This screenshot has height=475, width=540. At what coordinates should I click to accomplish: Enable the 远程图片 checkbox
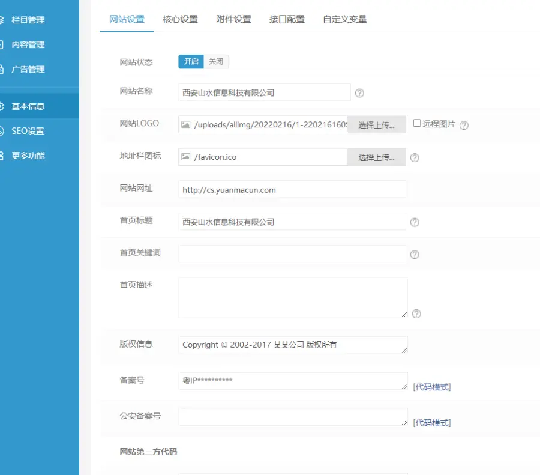coord(417,124)
